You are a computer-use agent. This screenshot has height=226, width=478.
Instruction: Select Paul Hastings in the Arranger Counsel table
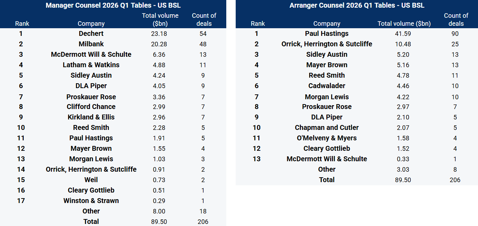pyautogui.click(x=327, y=34)
